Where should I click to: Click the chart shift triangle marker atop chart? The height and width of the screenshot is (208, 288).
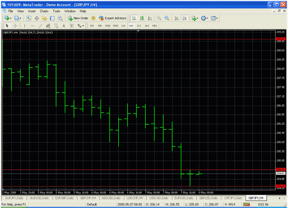point(138,31)
